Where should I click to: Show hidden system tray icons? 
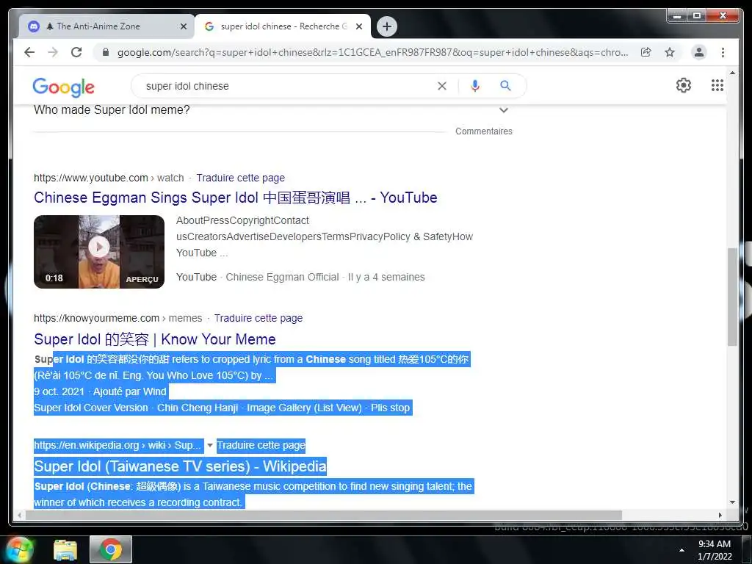pyautogui.click(x=681, y=550)
